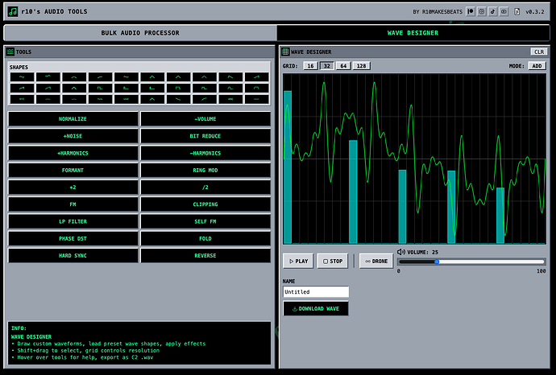Click the volume slider handle
Image resolution: width=556 pixels, height=375 pixels.
tap(437, 262)
